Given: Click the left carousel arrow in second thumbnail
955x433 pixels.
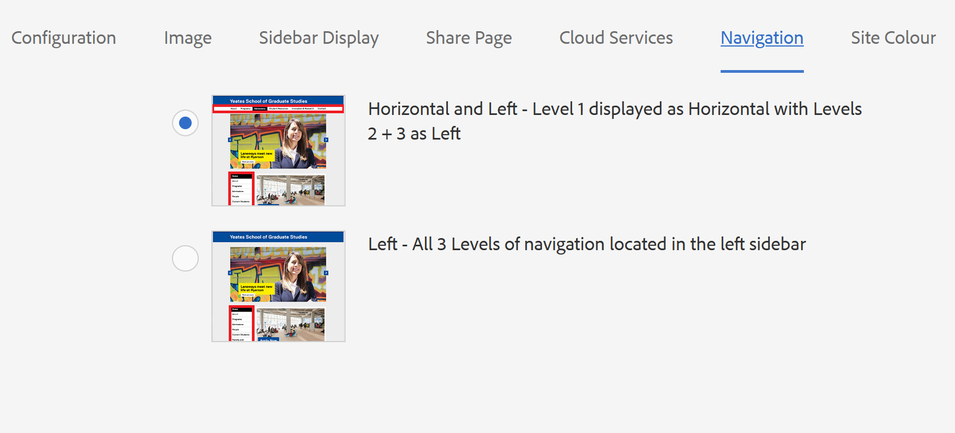Looking at the screenshot, I should tap(230, 273).
